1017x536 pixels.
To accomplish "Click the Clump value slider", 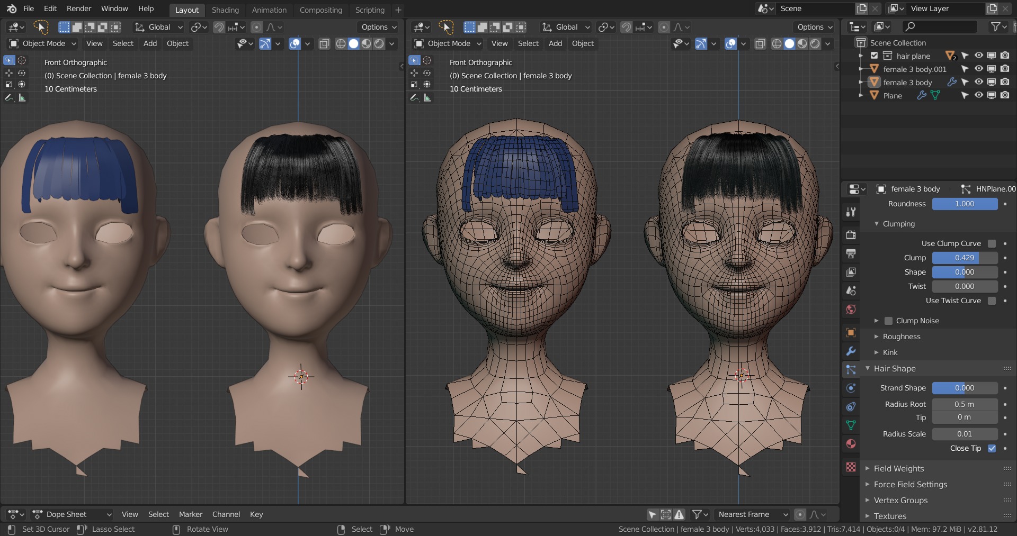I will tap(964, 258).
